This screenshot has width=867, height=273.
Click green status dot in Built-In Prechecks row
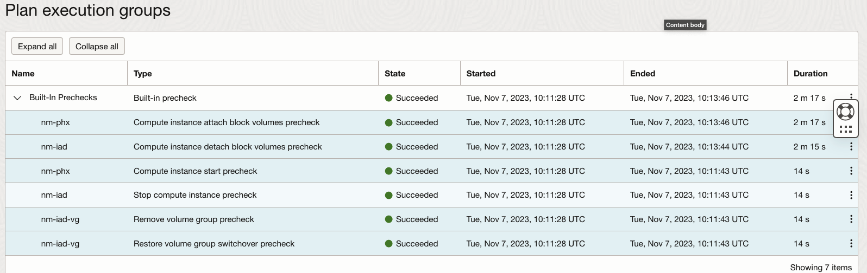click(388, 98)
